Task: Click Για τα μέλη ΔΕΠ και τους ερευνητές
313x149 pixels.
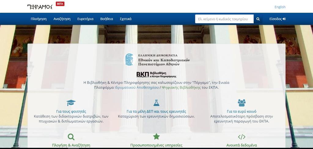Action: [156, 111]
